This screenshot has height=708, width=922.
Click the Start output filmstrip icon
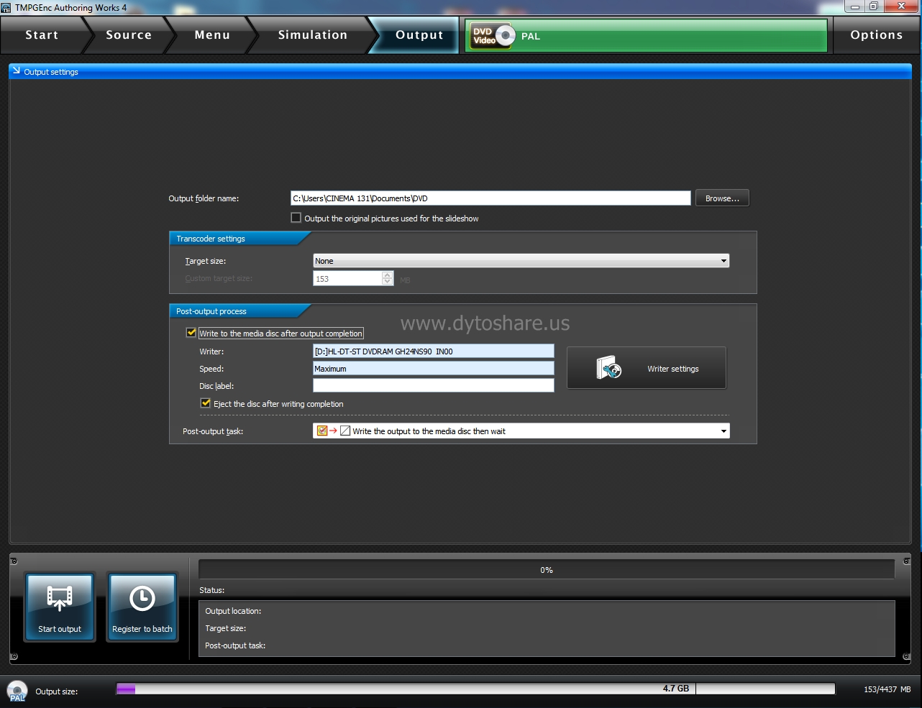(60, 597)
